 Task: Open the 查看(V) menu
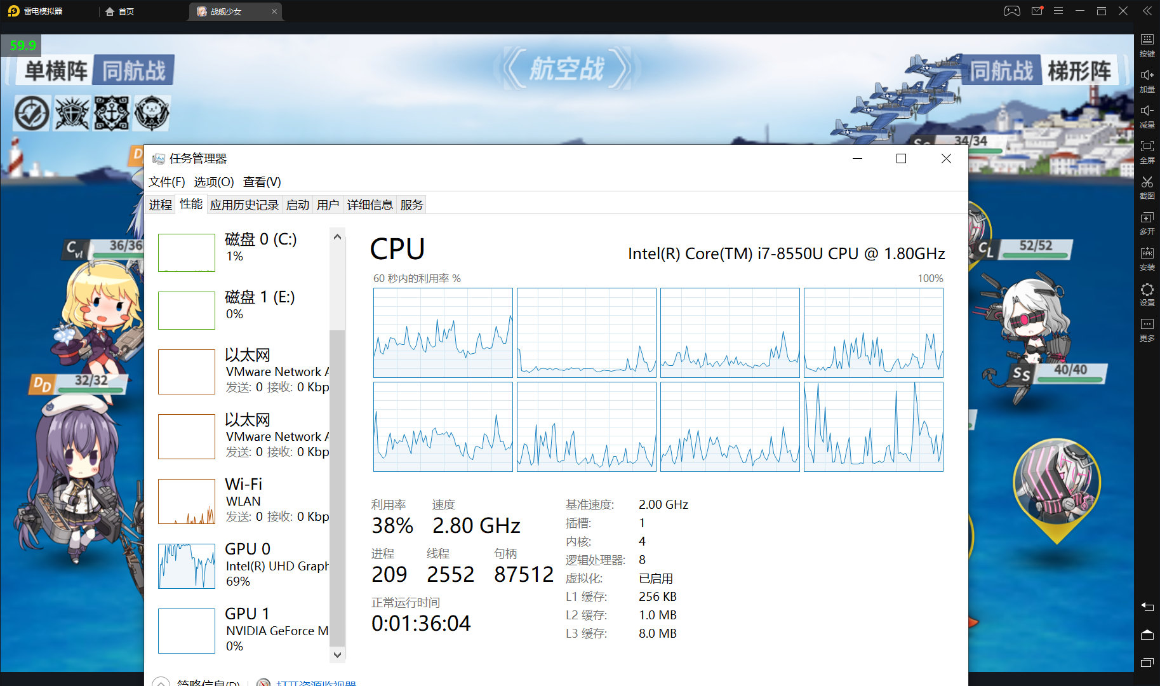[262, 182]
